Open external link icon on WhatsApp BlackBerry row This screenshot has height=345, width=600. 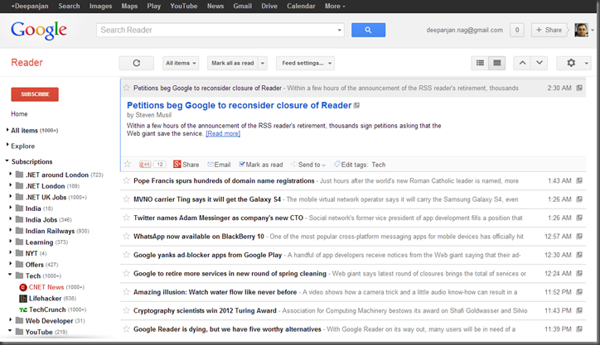pos(579,237)
